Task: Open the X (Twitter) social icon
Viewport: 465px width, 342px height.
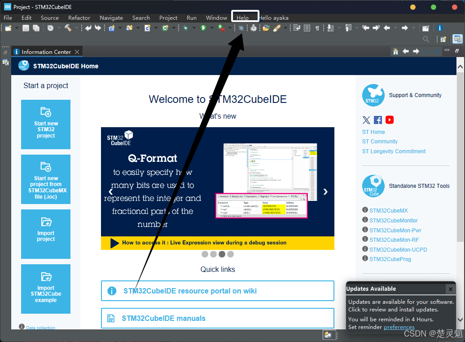Action: pos(366,120)
